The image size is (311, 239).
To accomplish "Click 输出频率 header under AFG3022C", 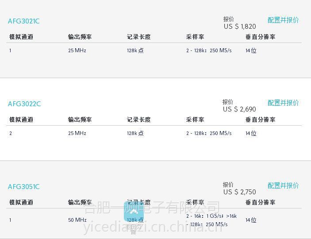I will coord(80,119).
